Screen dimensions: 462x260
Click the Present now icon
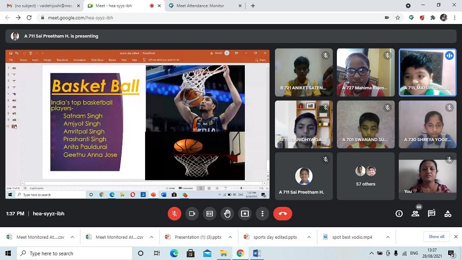(x=245, y=214)
